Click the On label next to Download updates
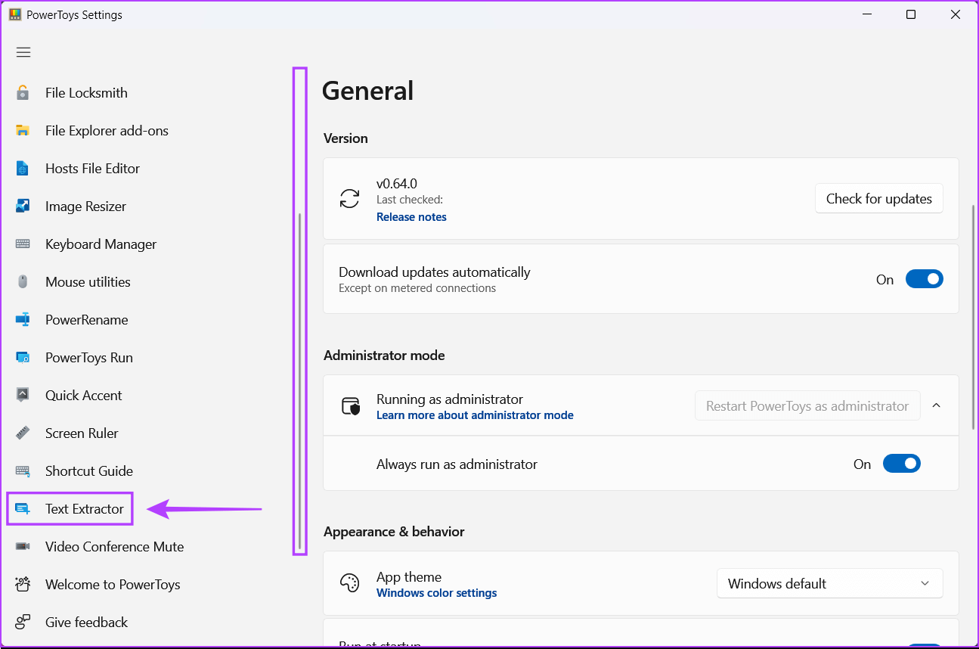This screenshot has width=979, height=649. click(x=885, y=279)
